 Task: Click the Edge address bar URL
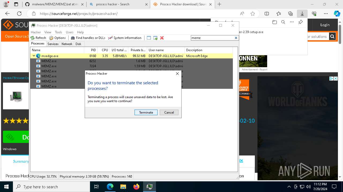pos(79,14)
